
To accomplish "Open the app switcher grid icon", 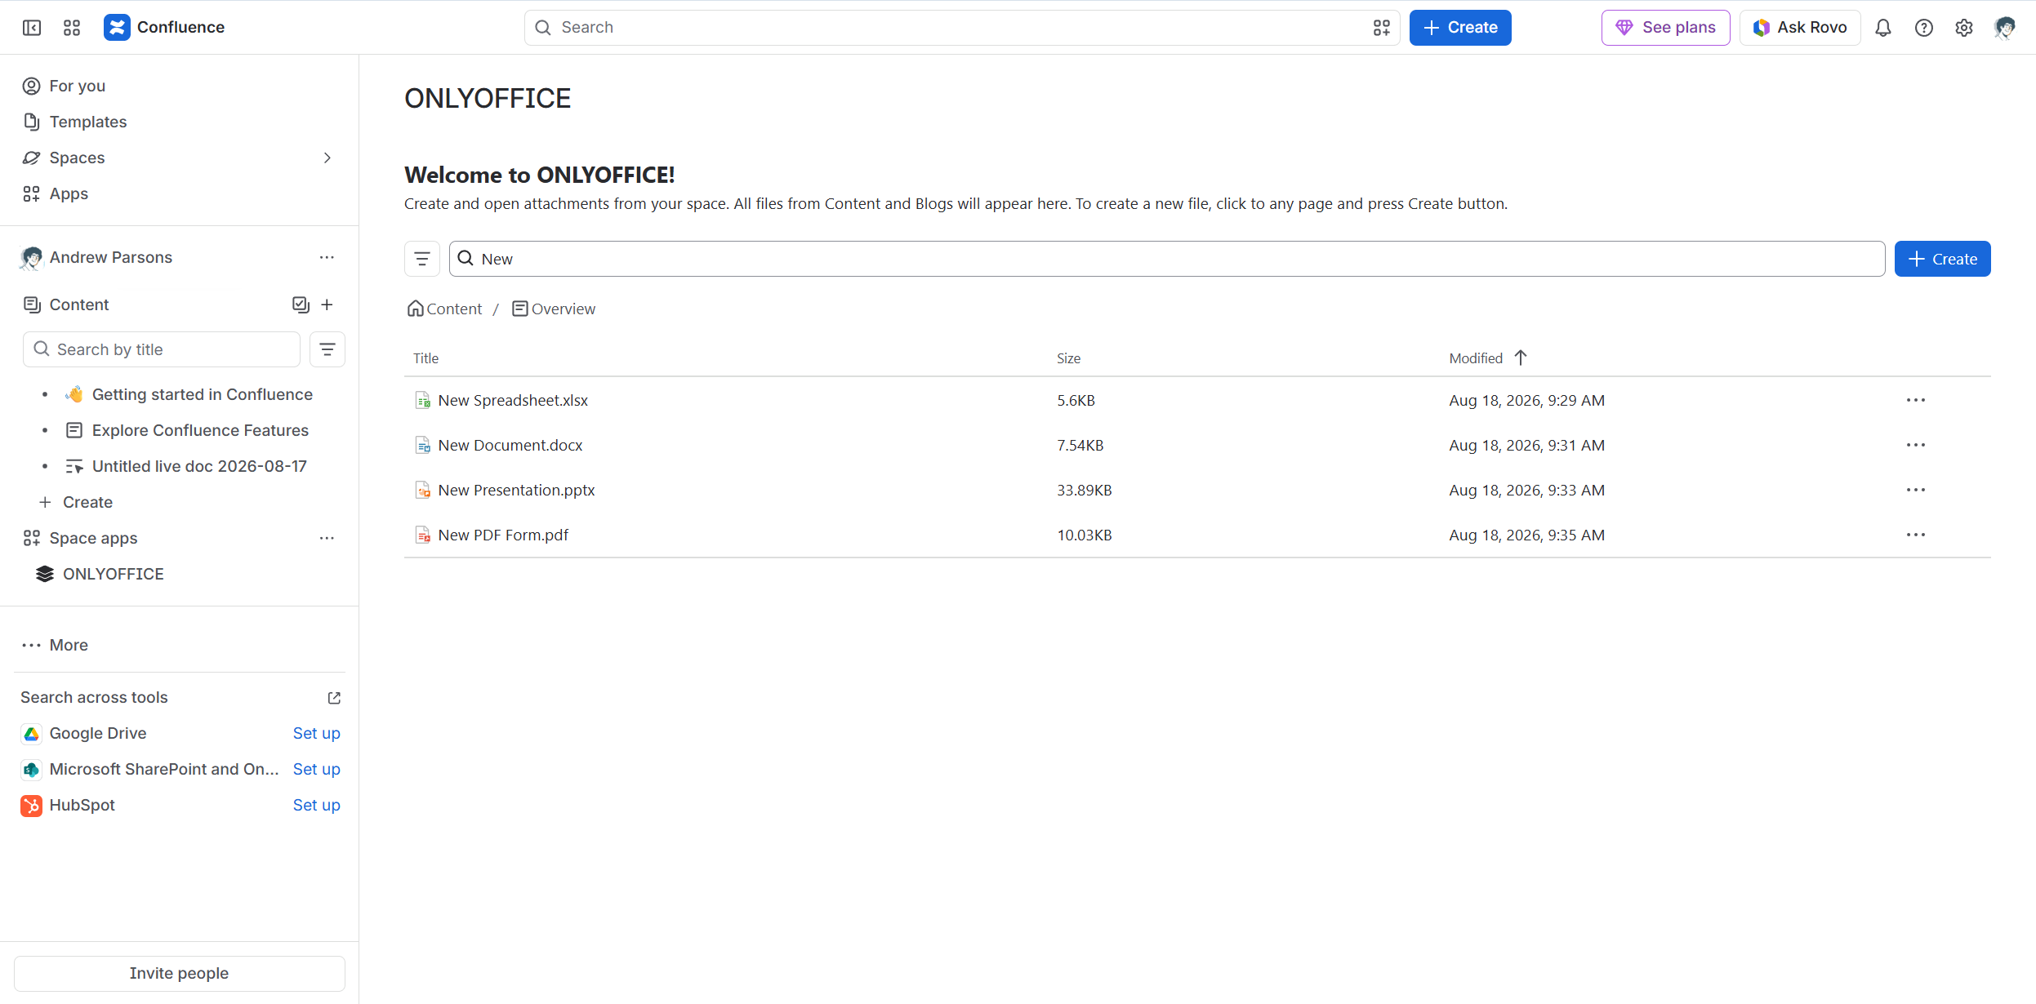I will coord(72,28).
